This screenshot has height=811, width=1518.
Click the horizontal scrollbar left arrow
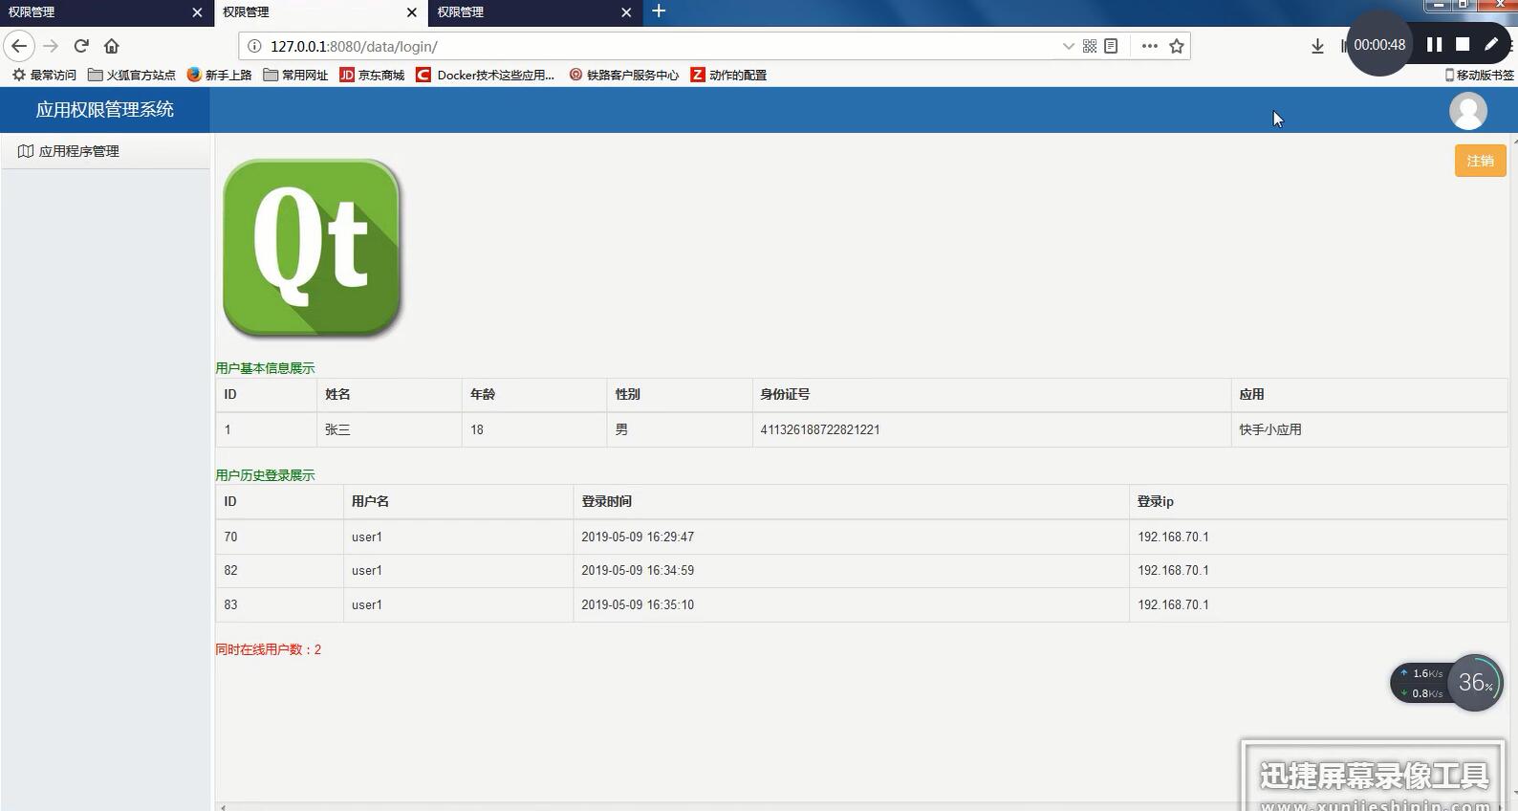pyautogui.click(x=223, y=807)
